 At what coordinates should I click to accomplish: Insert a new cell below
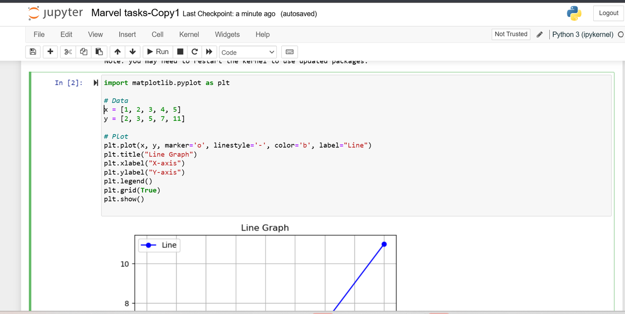(x=50, y=52)
